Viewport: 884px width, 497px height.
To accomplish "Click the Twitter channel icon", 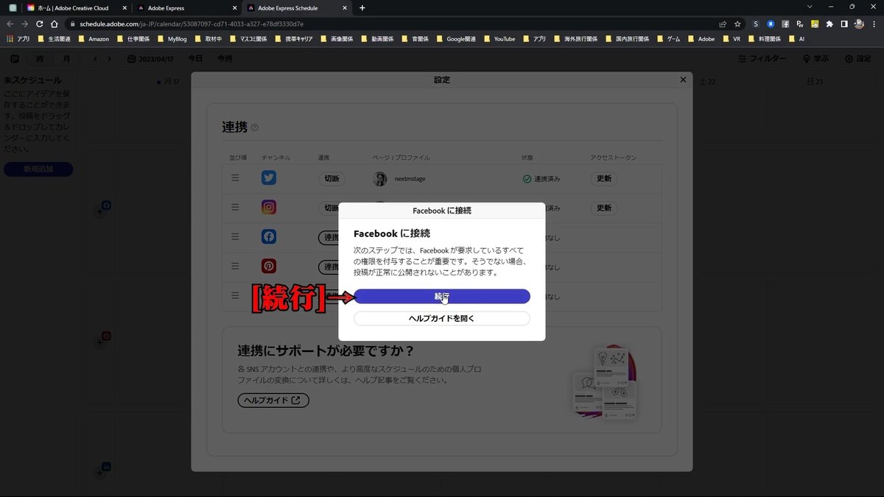I will point(269,178).
